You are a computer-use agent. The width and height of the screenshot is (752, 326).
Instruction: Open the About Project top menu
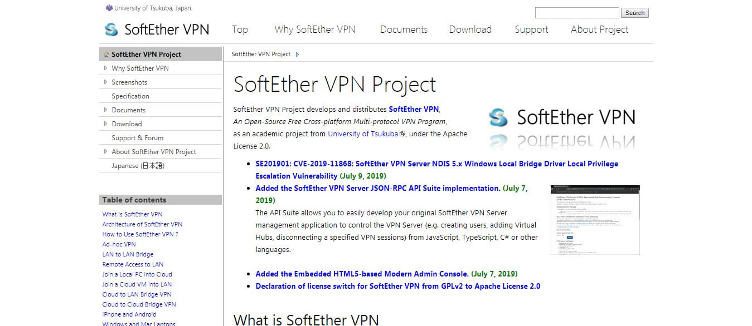click(600, 30)
